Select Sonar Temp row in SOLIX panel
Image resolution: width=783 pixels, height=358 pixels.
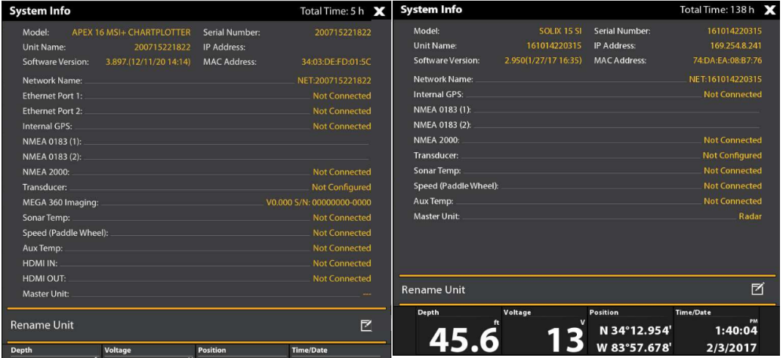pyautogui.click(x=587, y=171)
